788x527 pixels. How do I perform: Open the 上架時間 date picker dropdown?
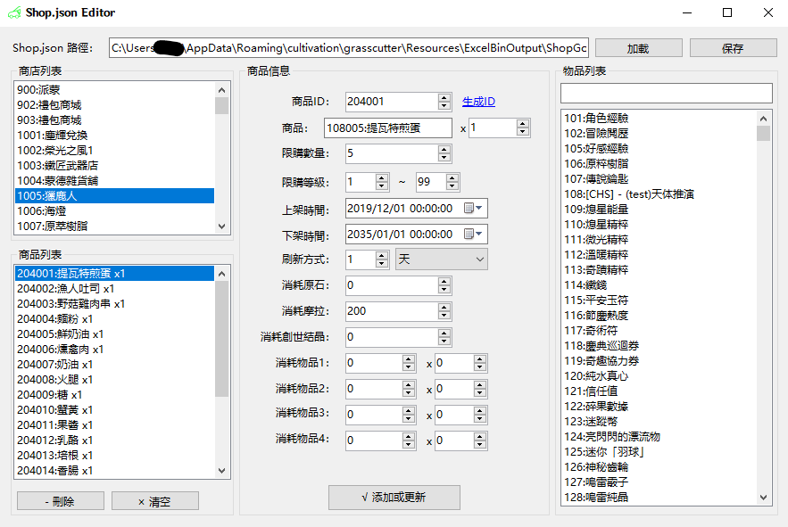(477, 207)
